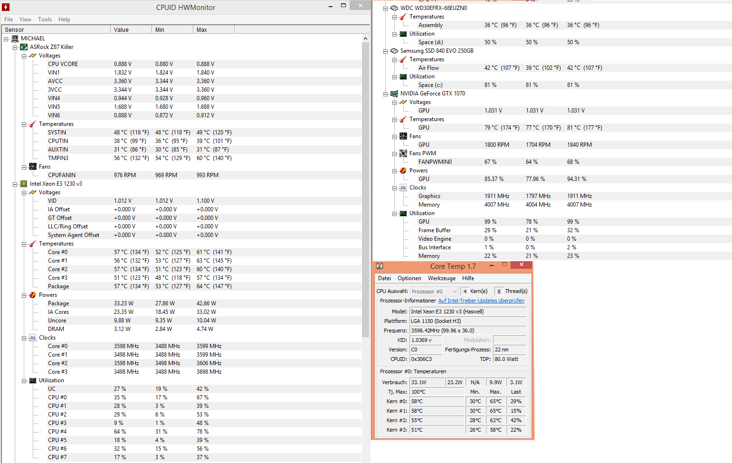Image resolution: width=732 pixels, height=463 pixels.
Task: Click the GTX 1070 Powers flame icon
Action: [403, 170]
